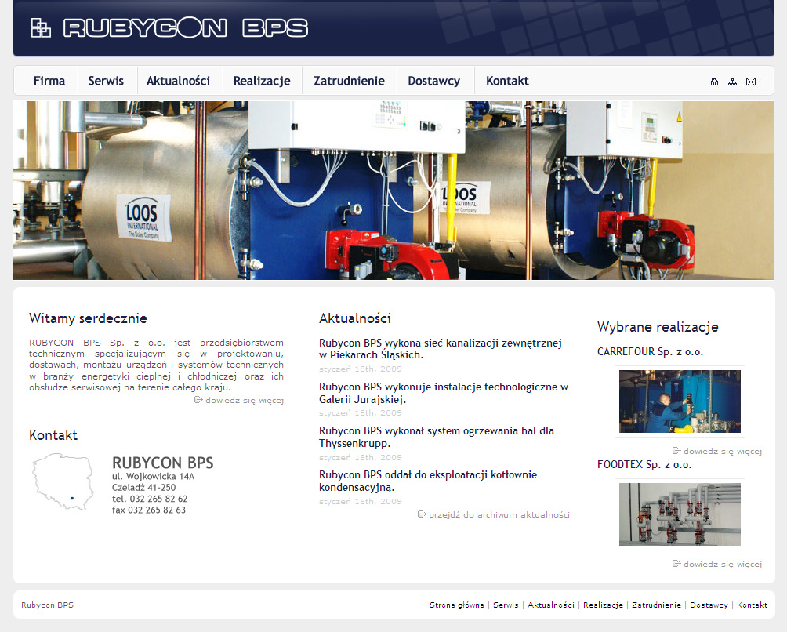Click 'Rubycon BPS' text in the footer

click(47, 605)
